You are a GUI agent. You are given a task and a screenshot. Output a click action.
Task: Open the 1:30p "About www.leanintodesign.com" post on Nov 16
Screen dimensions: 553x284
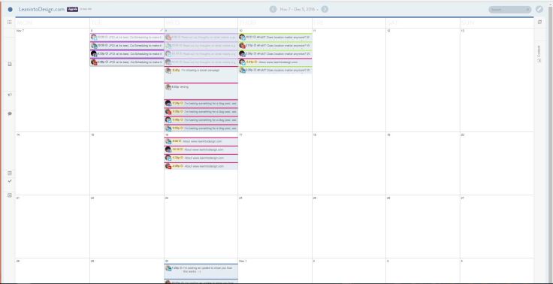pos(201,158)
